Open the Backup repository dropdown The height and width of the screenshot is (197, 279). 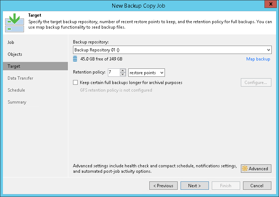pos(268,50)
